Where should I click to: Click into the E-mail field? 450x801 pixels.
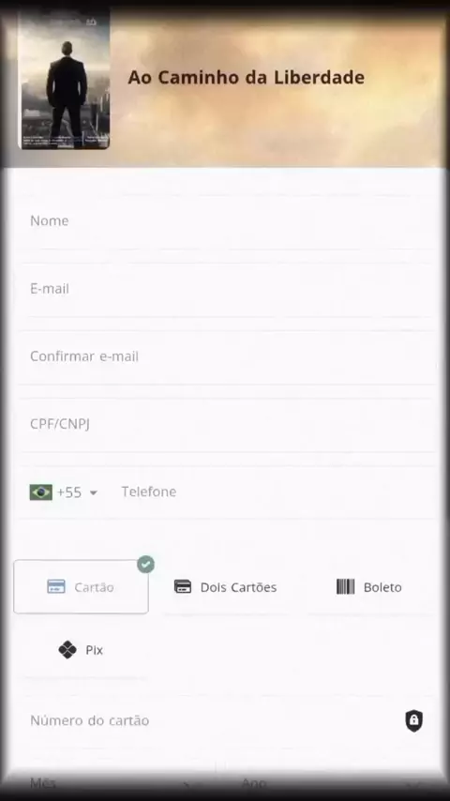227,290
